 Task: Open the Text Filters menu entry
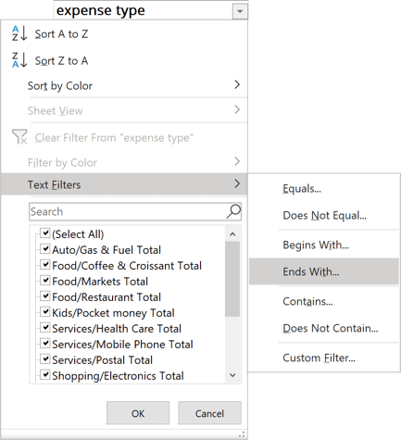[124, 184]
